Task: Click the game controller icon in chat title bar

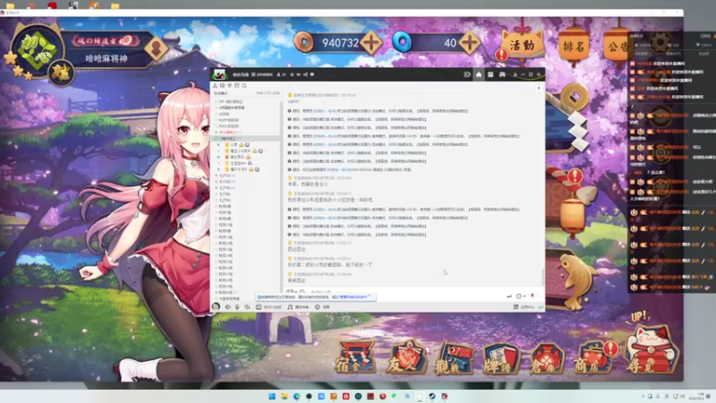Action: (x=502, y=74)
